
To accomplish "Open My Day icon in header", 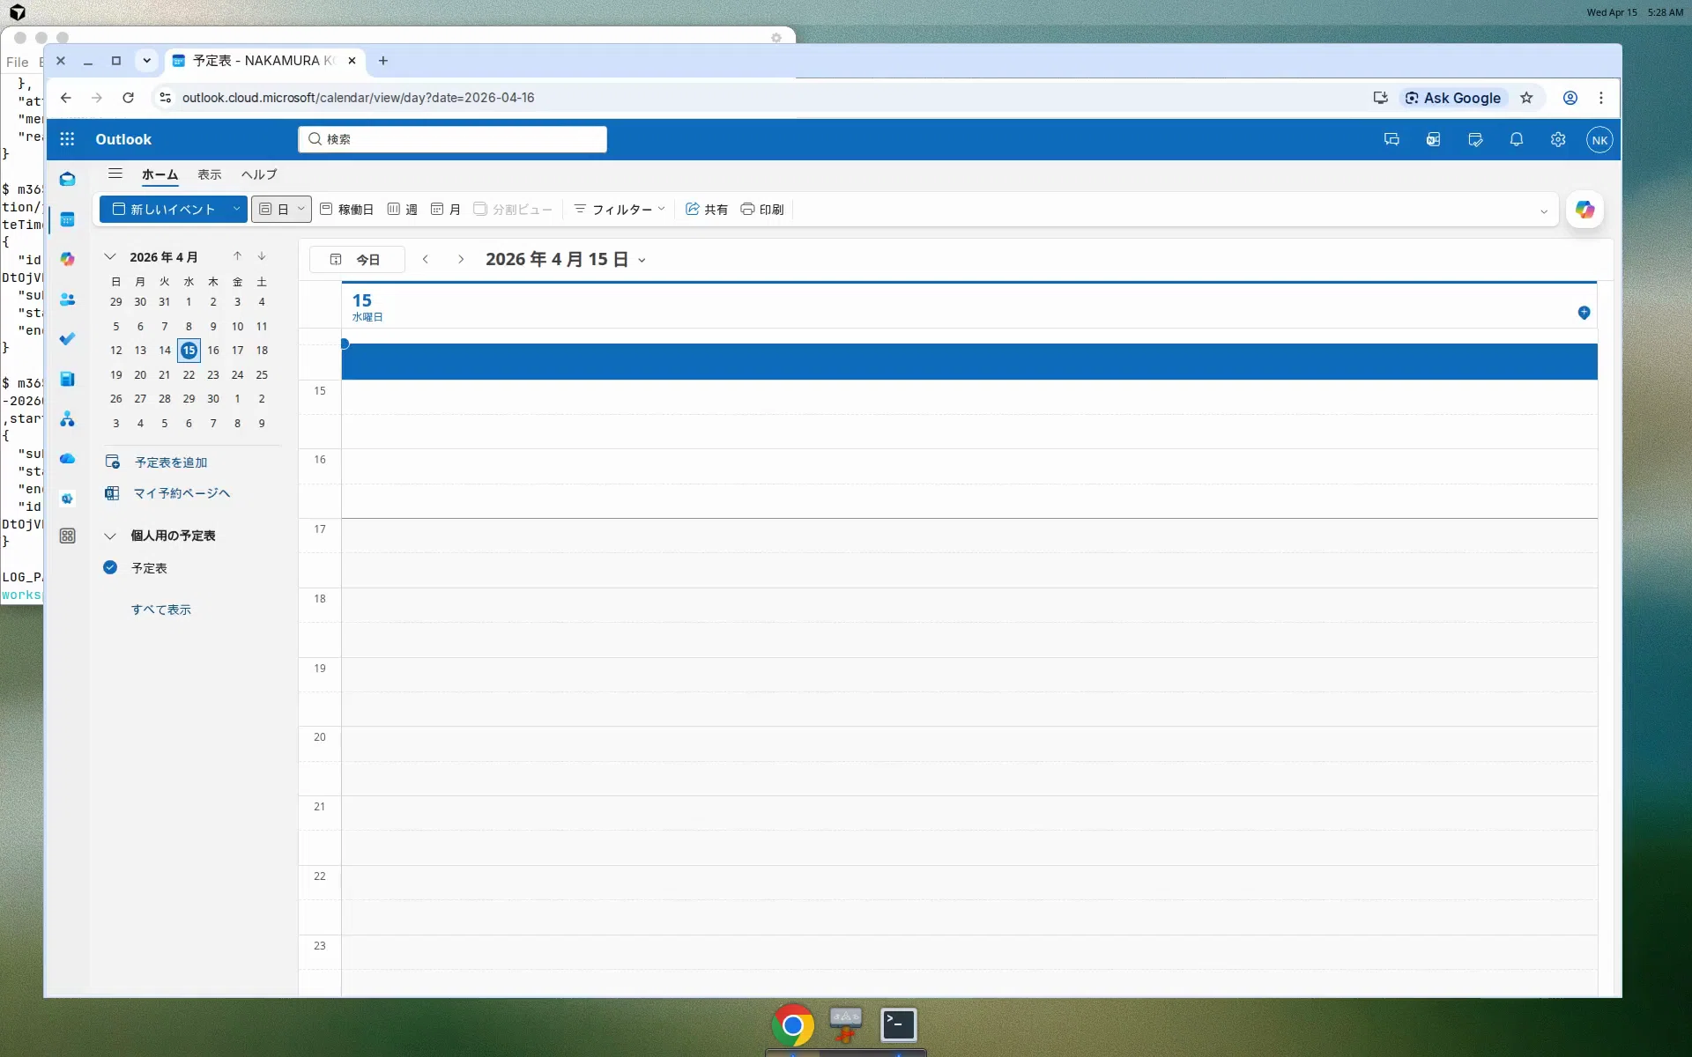I will click(1475, 139).
